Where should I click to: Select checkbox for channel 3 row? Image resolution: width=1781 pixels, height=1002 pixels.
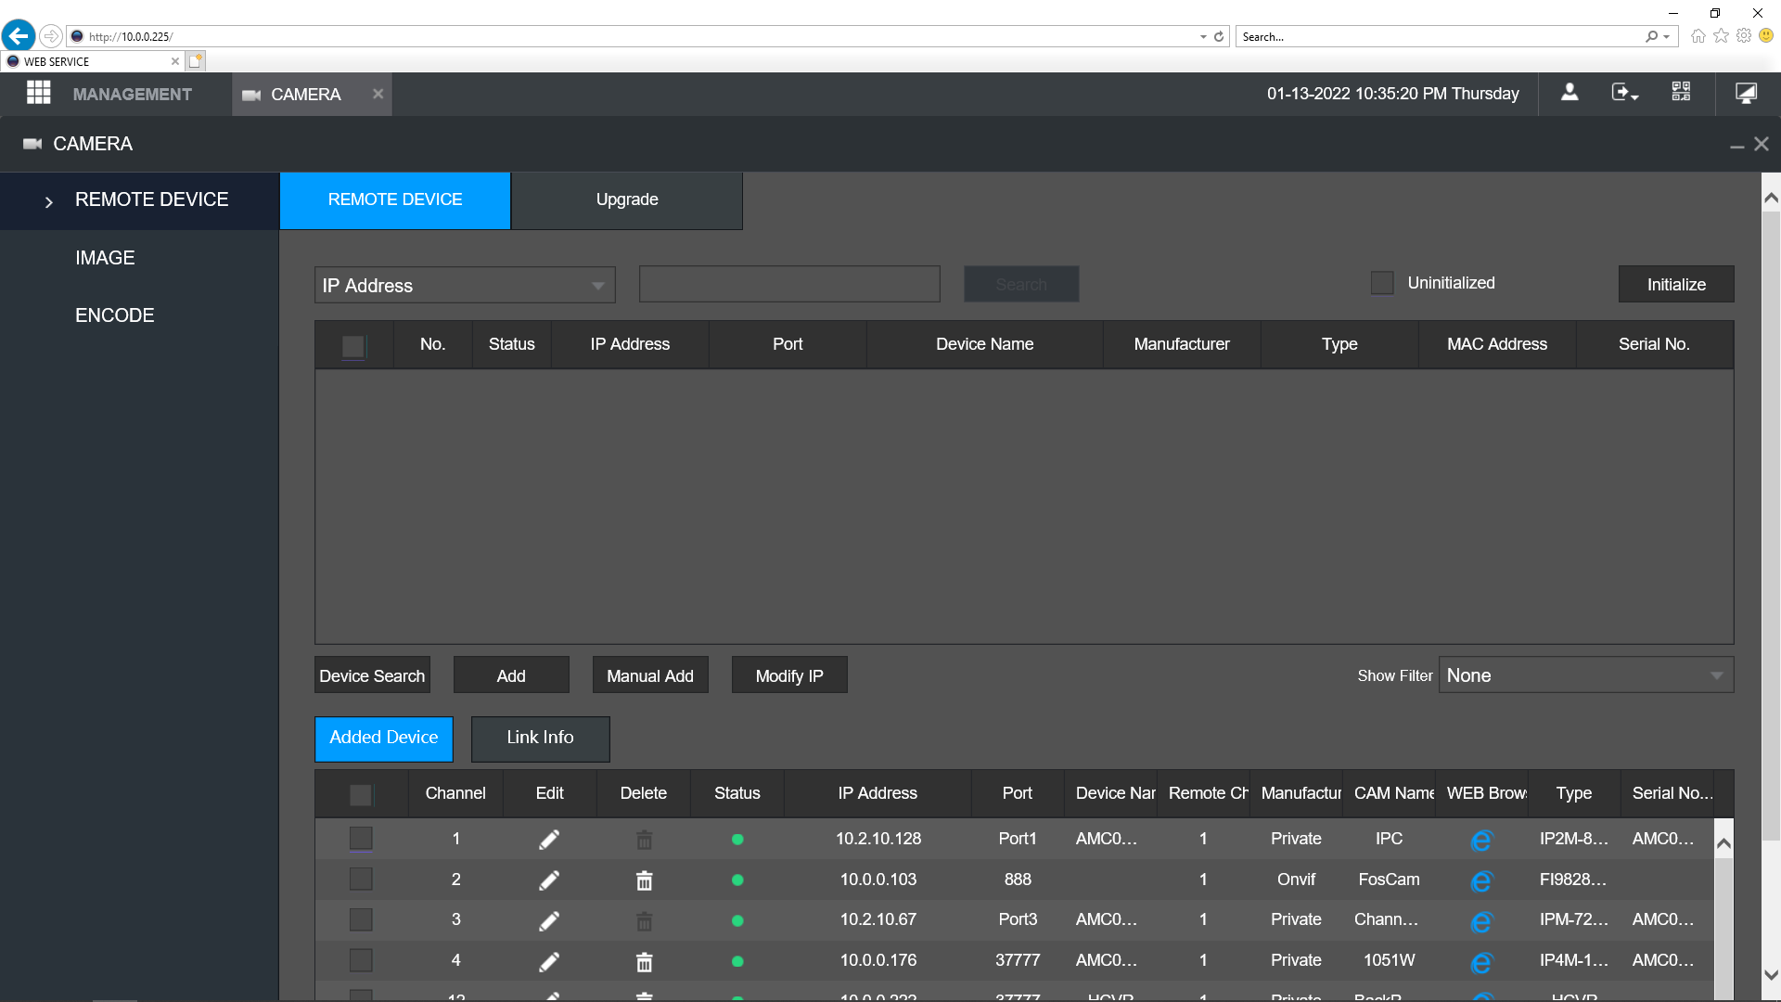coord(361,919)
